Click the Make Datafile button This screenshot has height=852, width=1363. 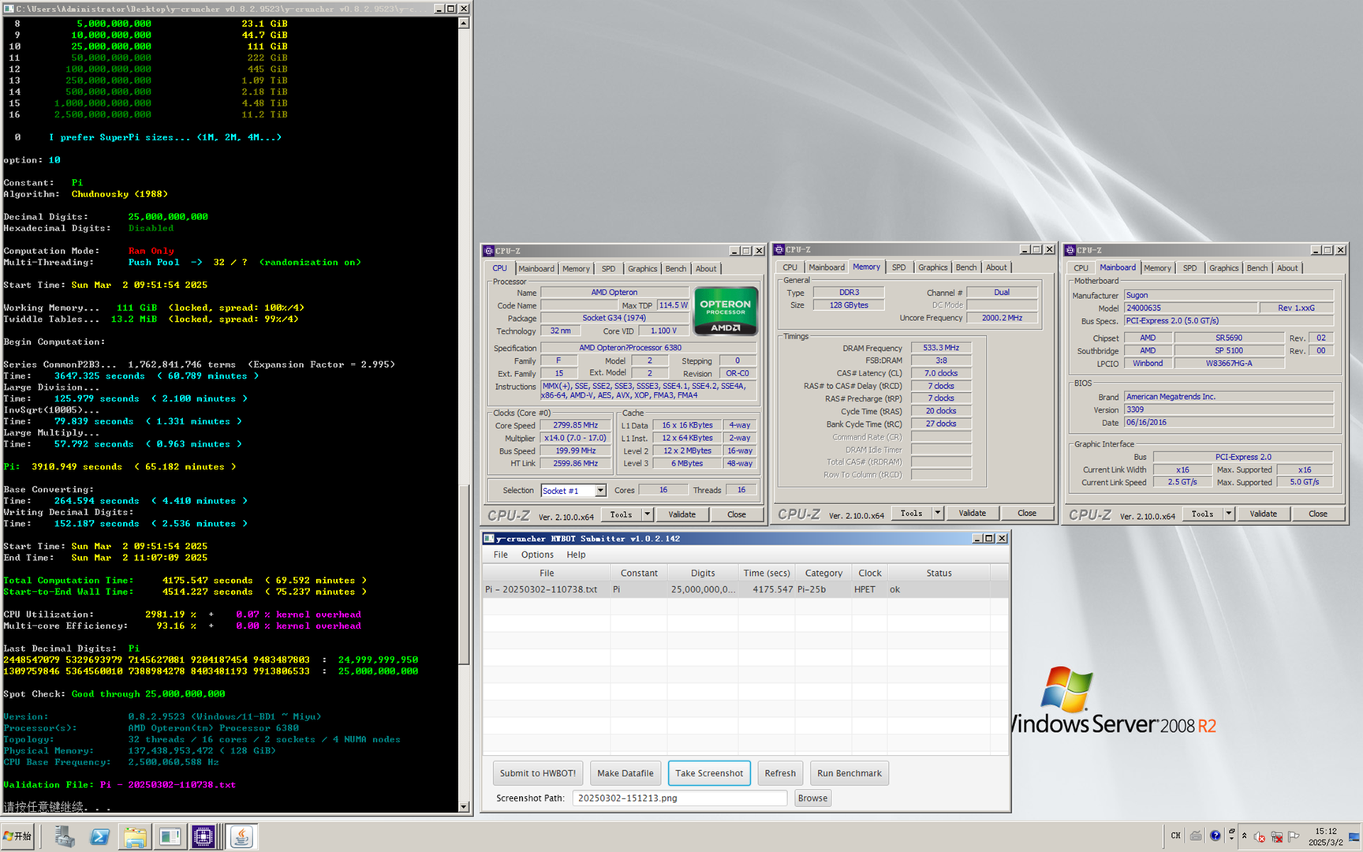625,773
